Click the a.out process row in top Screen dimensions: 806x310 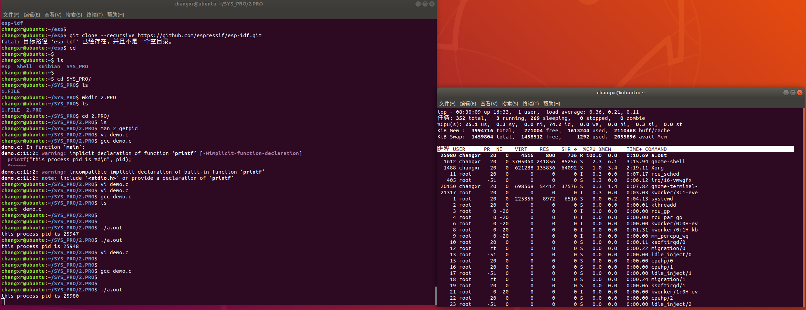coord(616,155)
